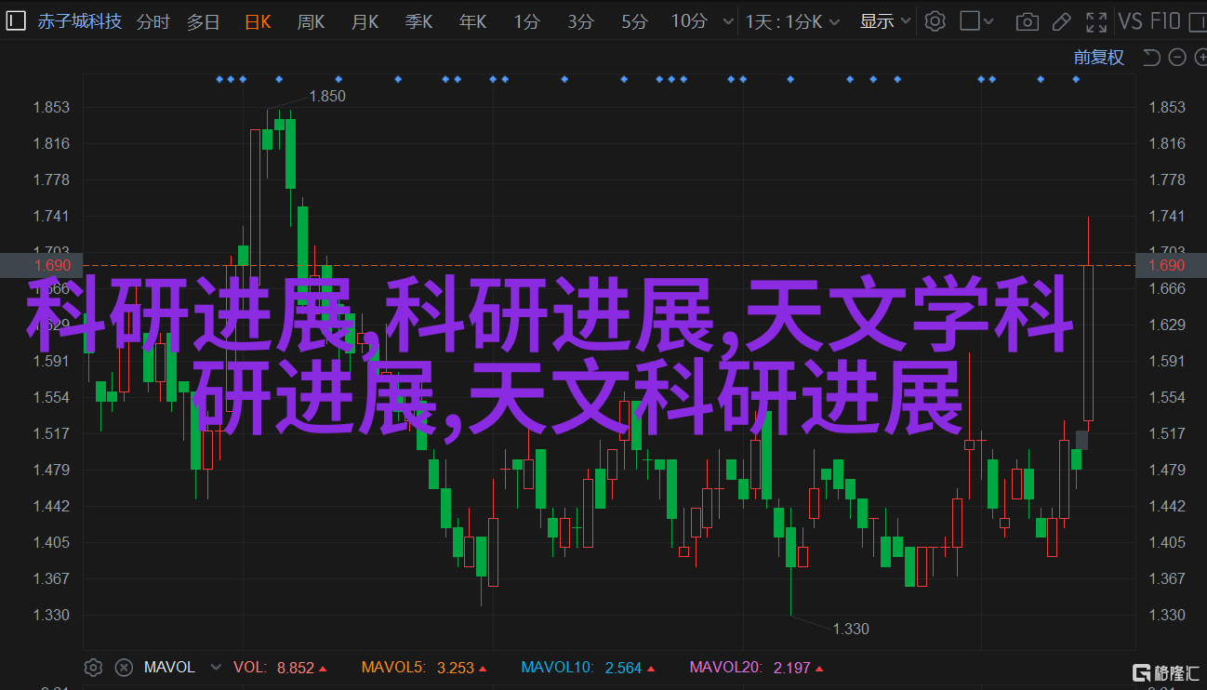Open MAVOL indicator settings gear
This screenshot has width=1207, height=690.
[x=93, y=667]
